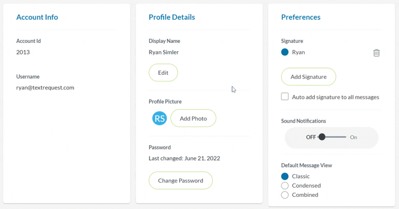
Task: Edit the display name
Action: [163, 73]
